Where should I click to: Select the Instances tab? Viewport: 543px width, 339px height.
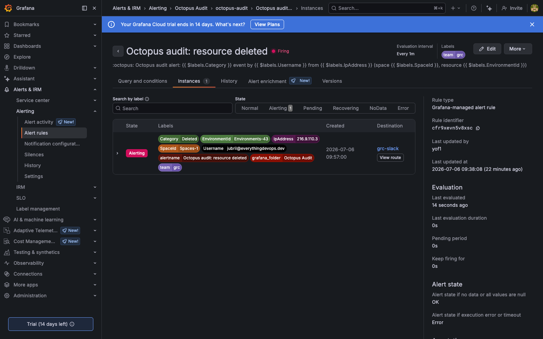194,81
